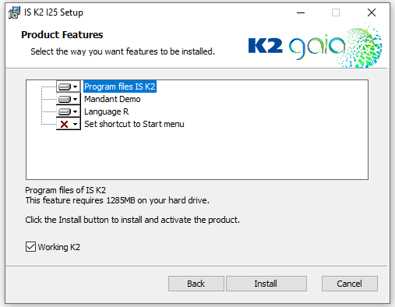Select Program files IS K2 tree item

click(120, 86)
